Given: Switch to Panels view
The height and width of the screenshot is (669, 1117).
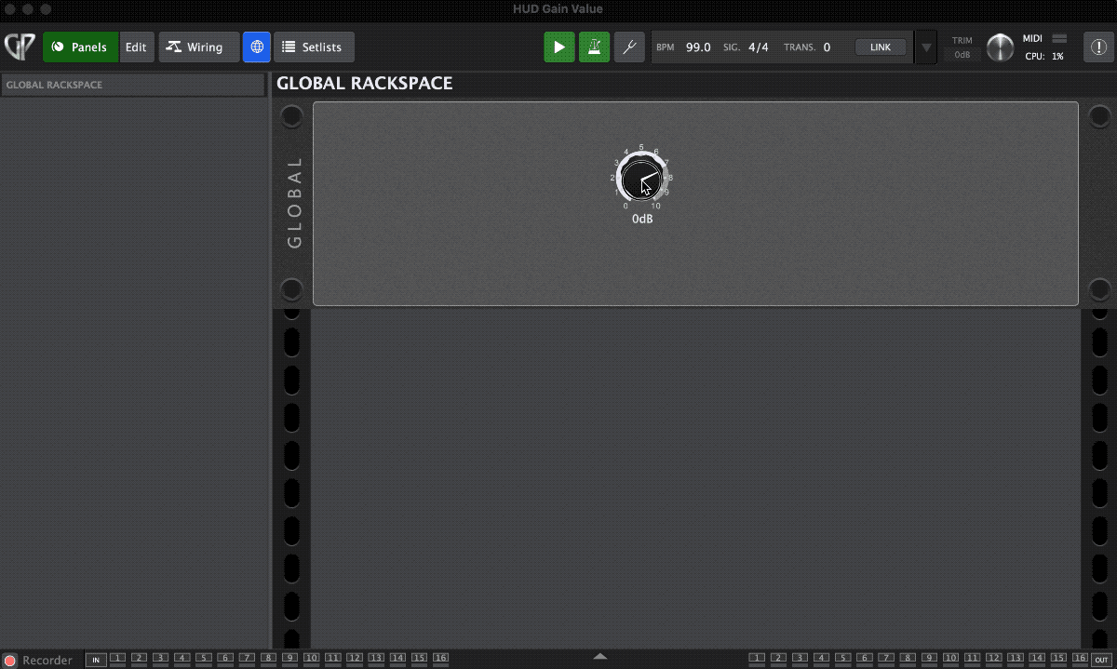Looking at the screenshot, I should click(x=80, y=47).
